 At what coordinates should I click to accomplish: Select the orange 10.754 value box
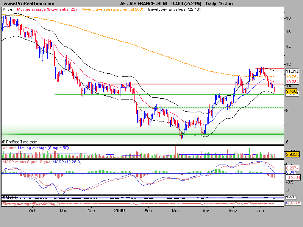tap(292, 77)
